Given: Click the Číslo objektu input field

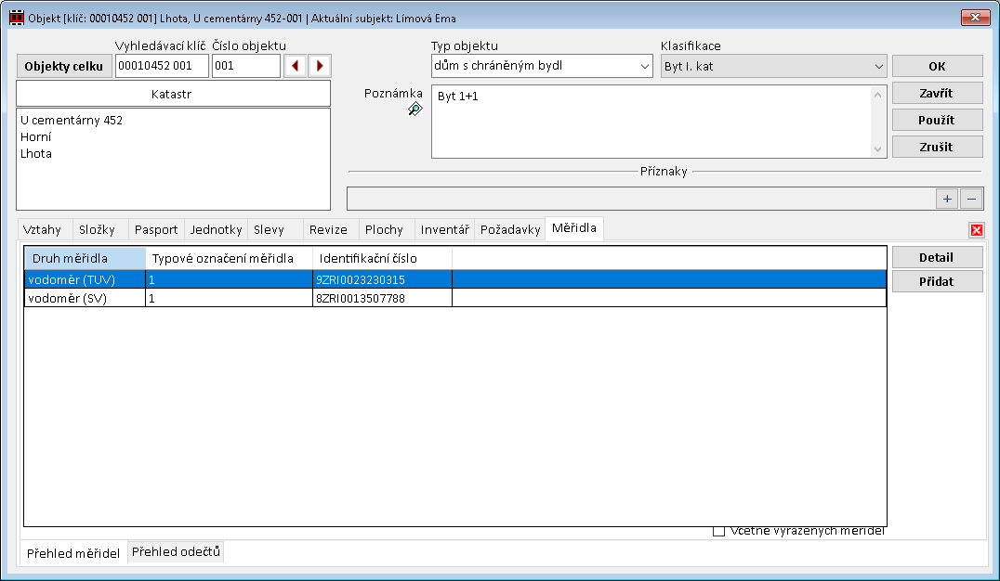Looking at the screenshot, I should (245, 66).
